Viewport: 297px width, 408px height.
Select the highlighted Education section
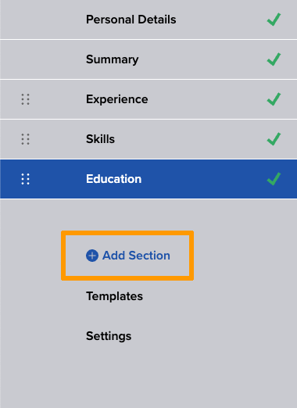click(114, 179)
